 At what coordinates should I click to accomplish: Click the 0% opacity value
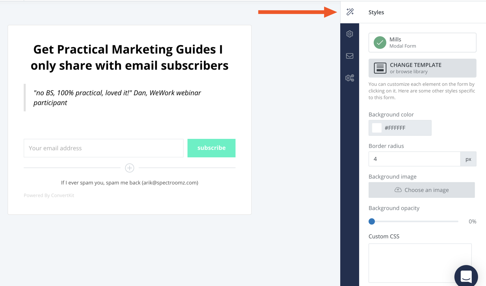click(472, 221)
